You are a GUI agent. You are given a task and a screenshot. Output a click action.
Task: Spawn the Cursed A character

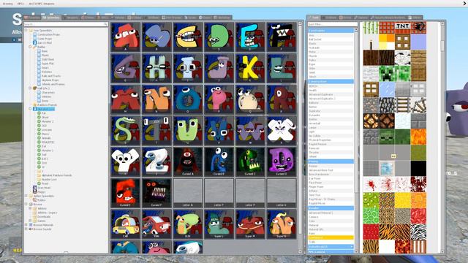[x=188, y=161]
